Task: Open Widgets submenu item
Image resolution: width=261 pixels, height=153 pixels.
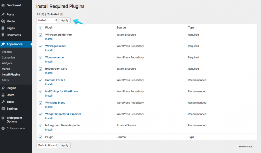Action: [x=7, y=63]
